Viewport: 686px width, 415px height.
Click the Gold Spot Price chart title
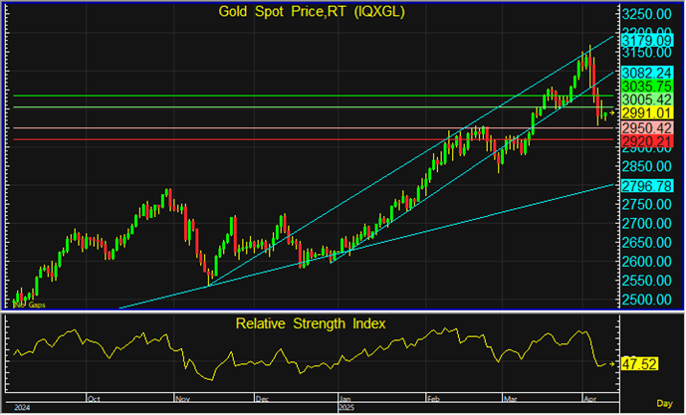tap(311, 12)
